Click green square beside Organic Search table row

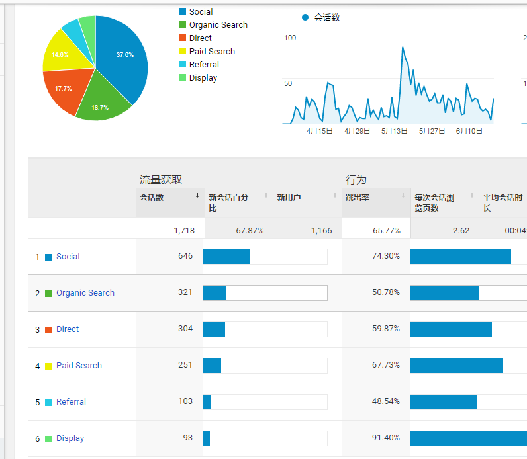(x=48, y=293)
